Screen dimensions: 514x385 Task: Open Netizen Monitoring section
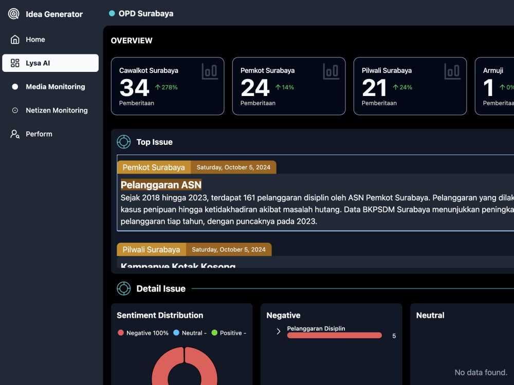(x=50, y=110)
